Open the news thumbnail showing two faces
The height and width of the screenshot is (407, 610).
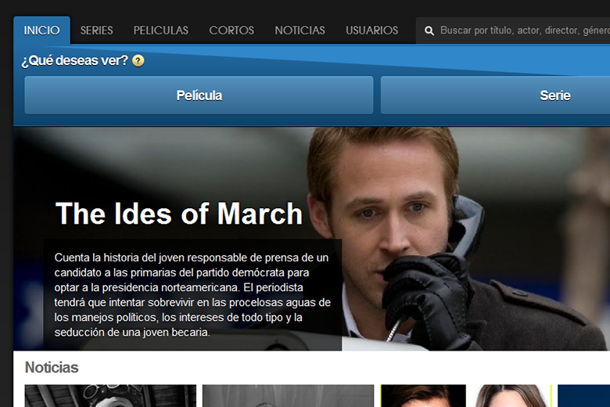(466, 396)
